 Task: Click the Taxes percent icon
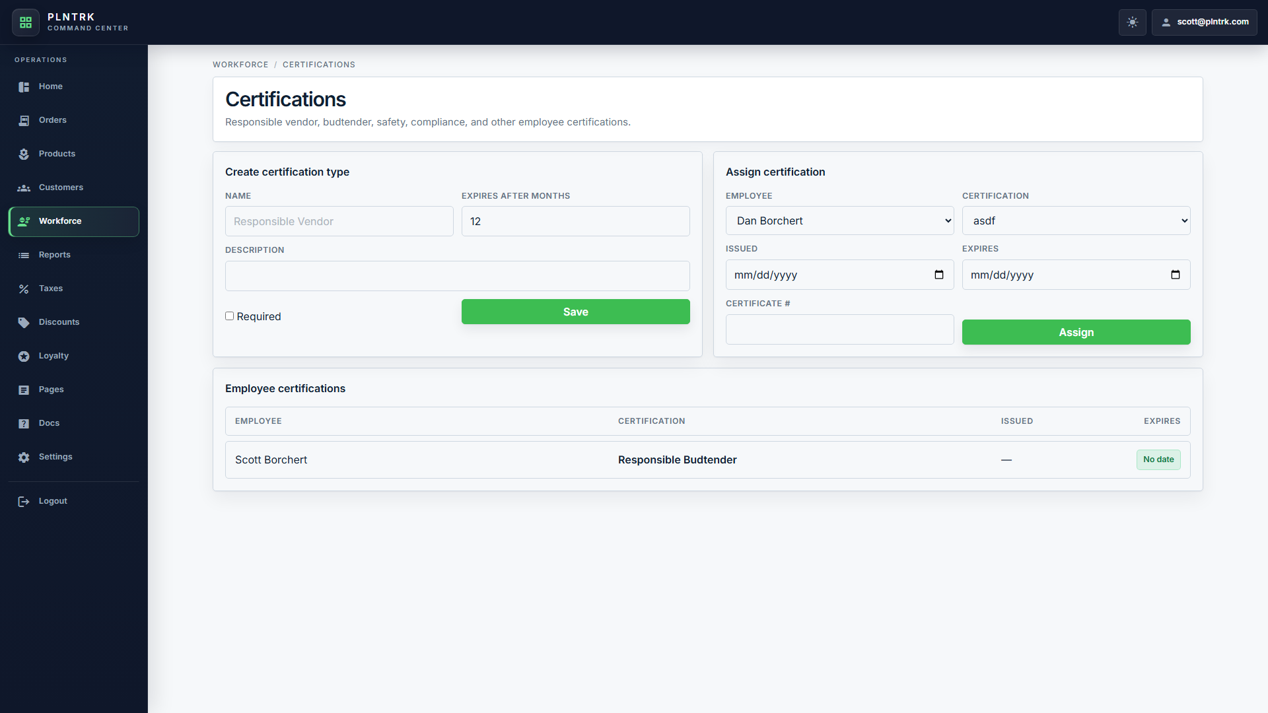(x=24, y=289)
